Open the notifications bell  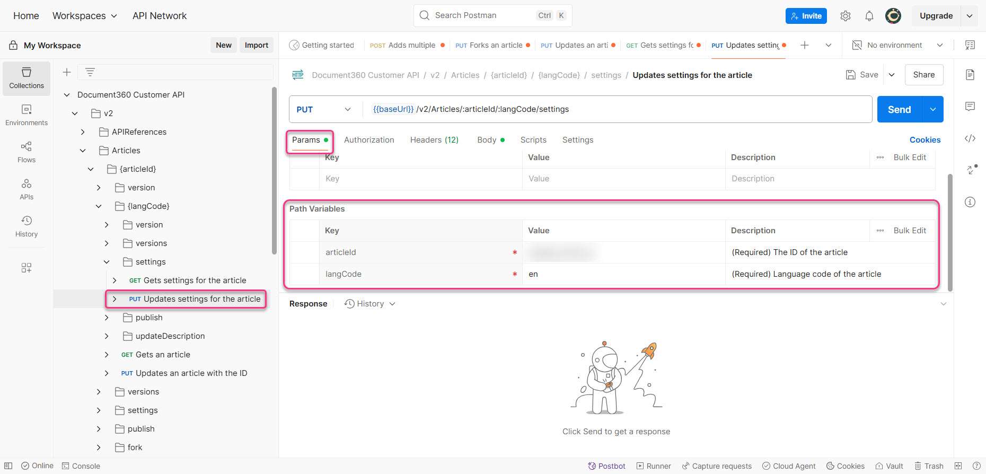click(869, 16)
